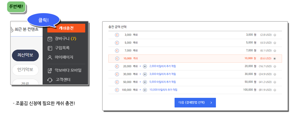Click the 악보바다 모바일 phone icon

(x=50, y=71)
